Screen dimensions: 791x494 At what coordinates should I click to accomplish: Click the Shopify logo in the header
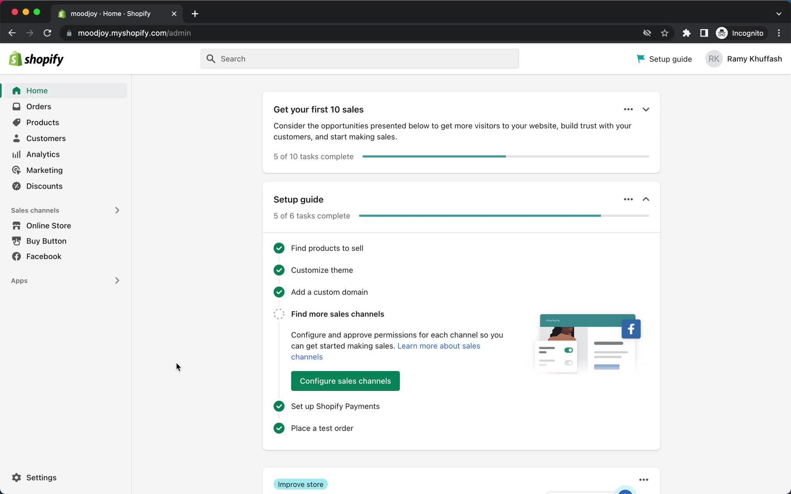pos(36,59)
